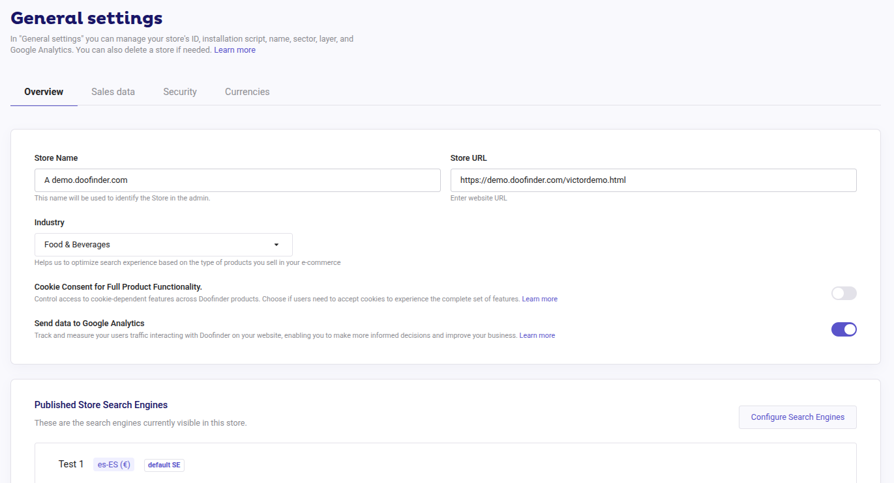894x483 pixels.
Task: Click the es-ES (€) language badge
Action: point(113,464)
